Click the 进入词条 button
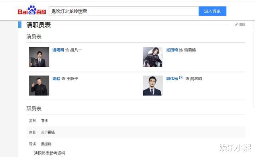 click(x=212, y=11)
